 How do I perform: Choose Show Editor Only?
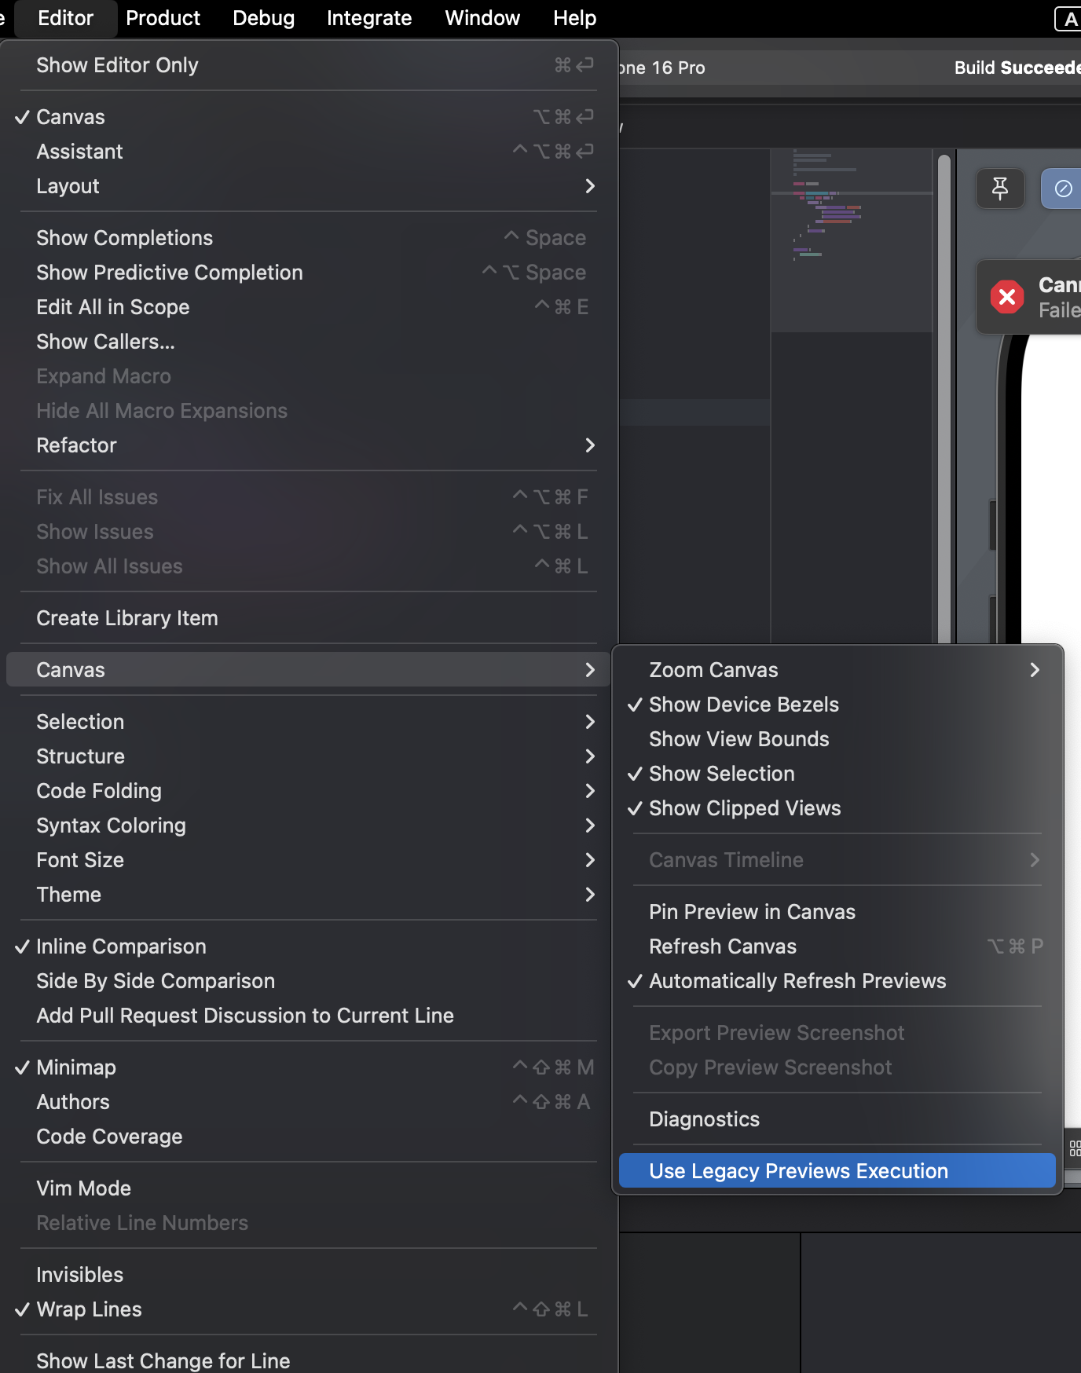pos(308,65)
